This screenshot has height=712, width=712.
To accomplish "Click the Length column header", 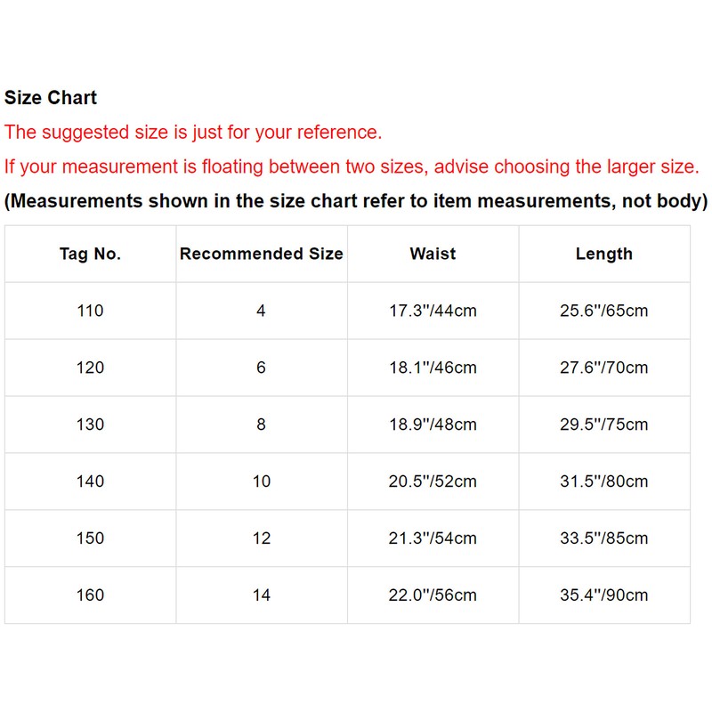I will [x=603, y=254].
